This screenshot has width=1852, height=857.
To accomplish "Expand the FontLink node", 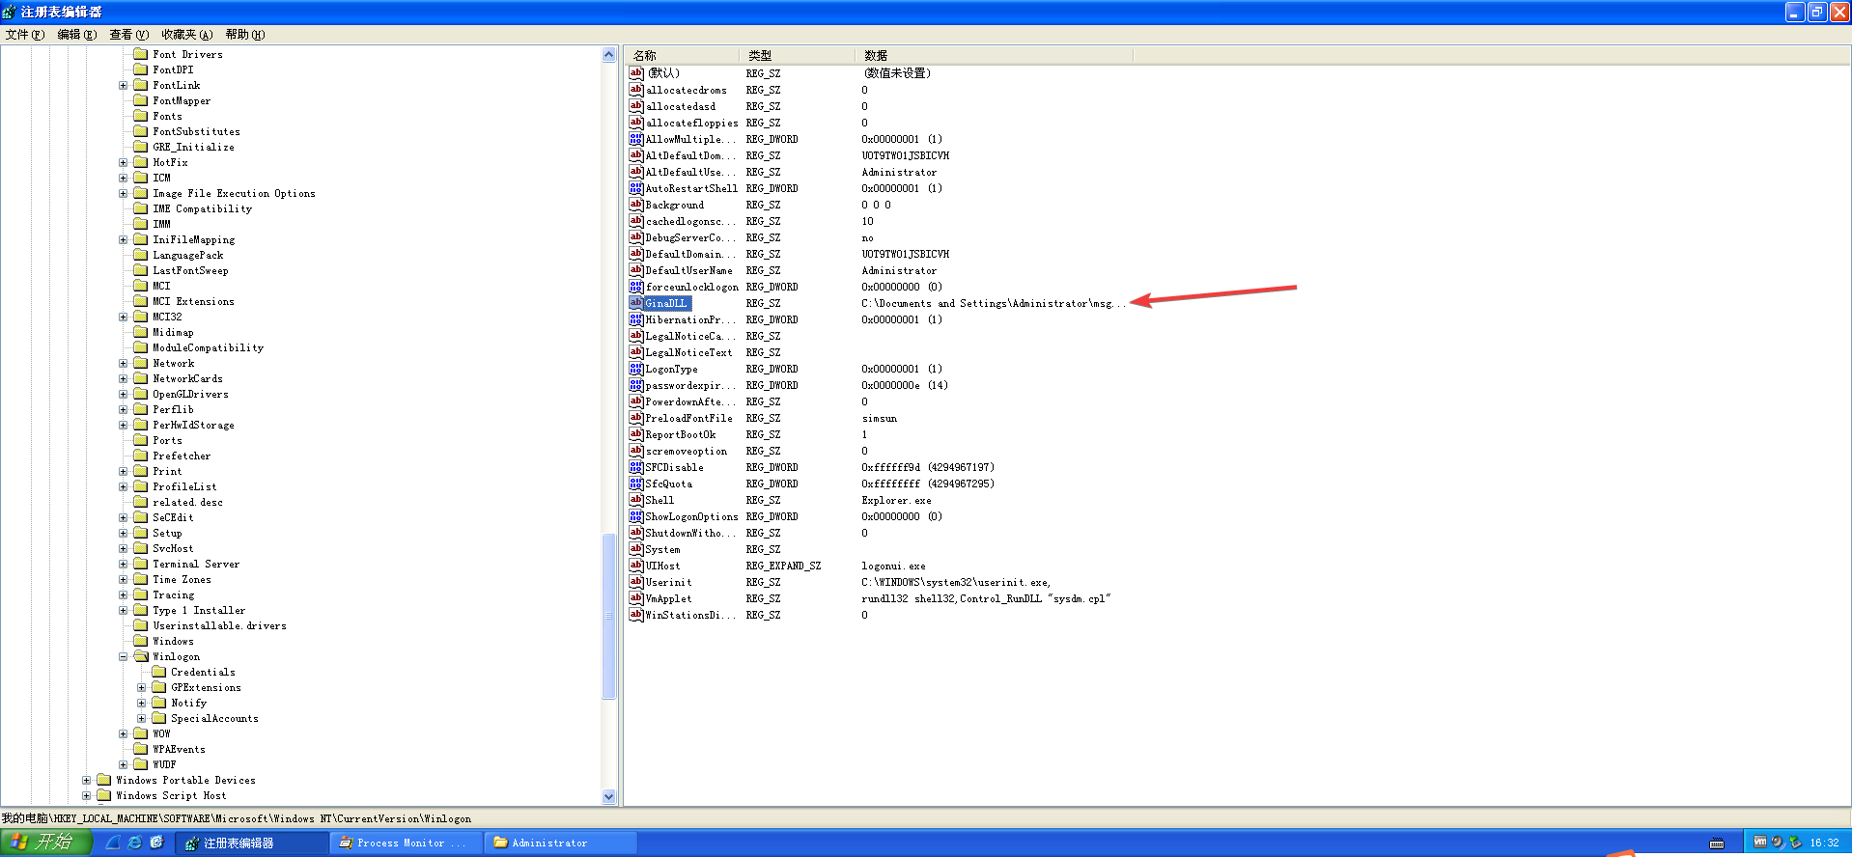I will coord(123,85).
